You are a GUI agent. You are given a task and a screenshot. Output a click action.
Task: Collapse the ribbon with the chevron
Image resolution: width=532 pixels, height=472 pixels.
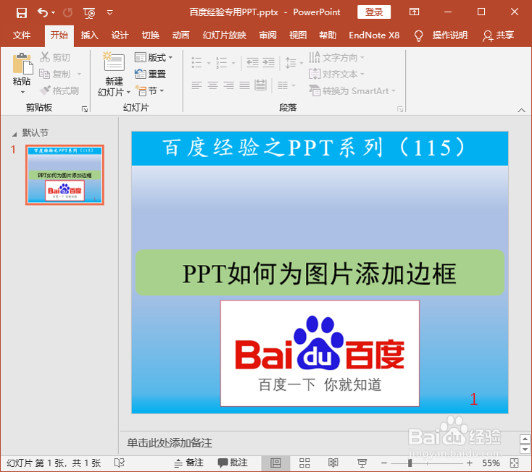(521, 110)
